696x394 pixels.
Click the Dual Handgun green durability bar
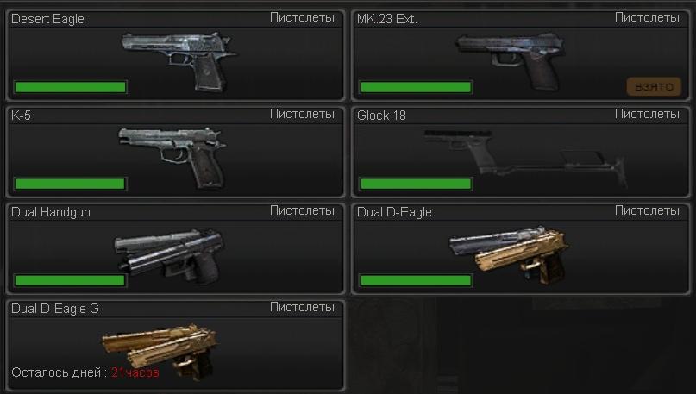pos(70,280)
